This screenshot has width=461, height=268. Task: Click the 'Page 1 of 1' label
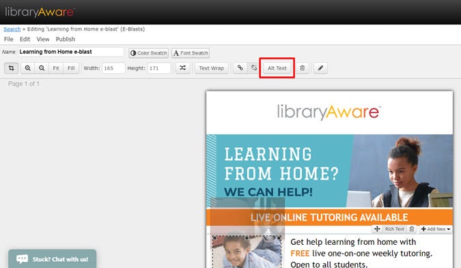coord(23,84)
